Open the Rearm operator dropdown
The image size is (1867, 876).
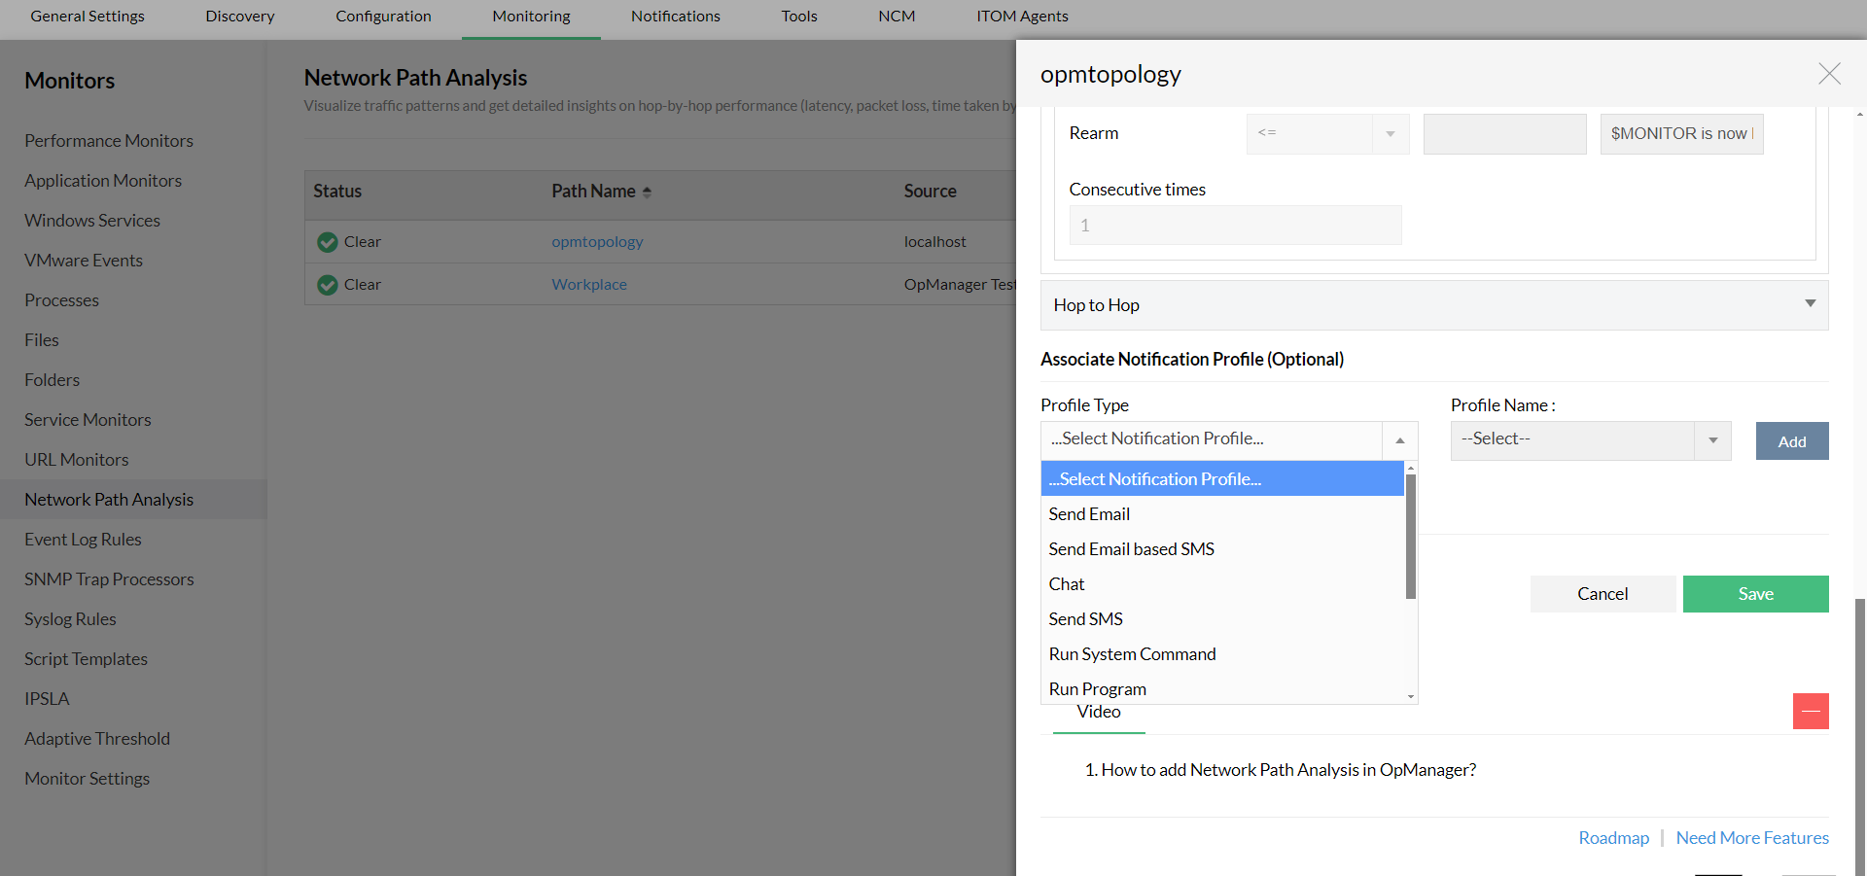pos(1327,134)
